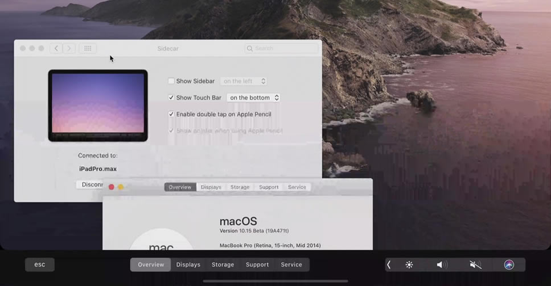
Task: Tap Support on the Touch Bar
Action: (x=257, y=264)
